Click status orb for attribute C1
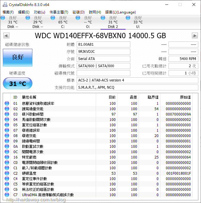 7,168
